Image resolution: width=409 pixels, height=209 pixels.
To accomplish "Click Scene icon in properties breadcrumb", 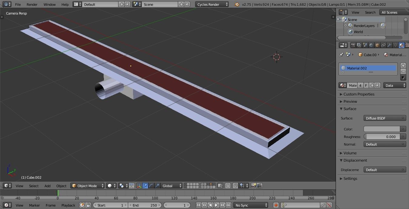I will [x=348, y=55].
